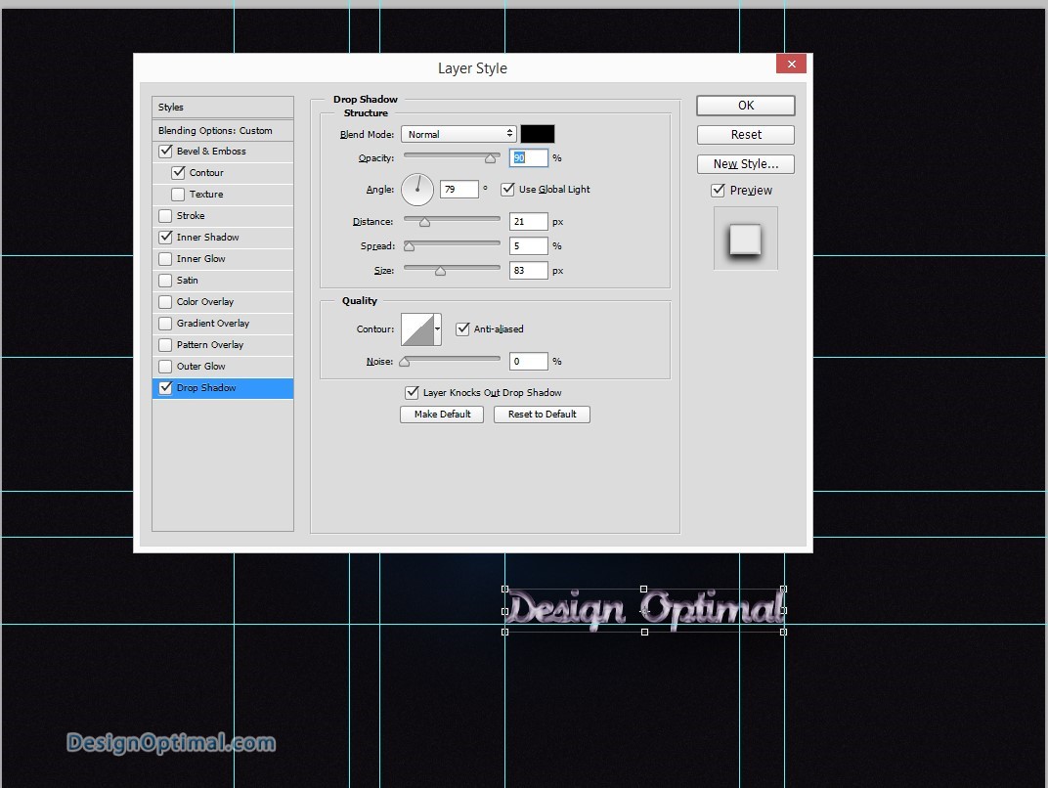Enable the Inner Glow checkbox
Image resolution: width=1048 pixels, height=788 pixels.
[x=165, y=259]
